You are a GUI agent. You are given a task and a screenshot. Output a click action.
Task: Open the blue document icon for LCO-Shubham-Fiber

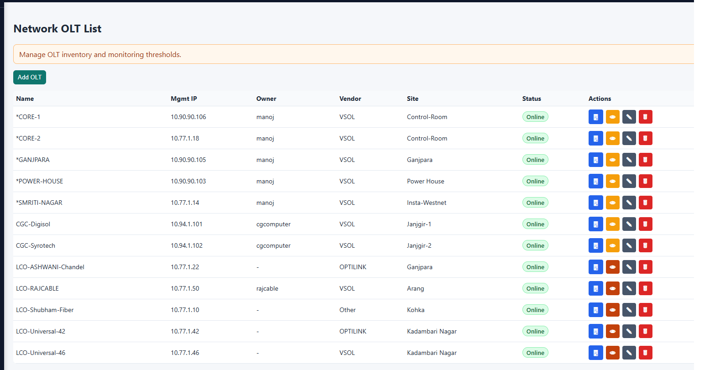[595, 310]
